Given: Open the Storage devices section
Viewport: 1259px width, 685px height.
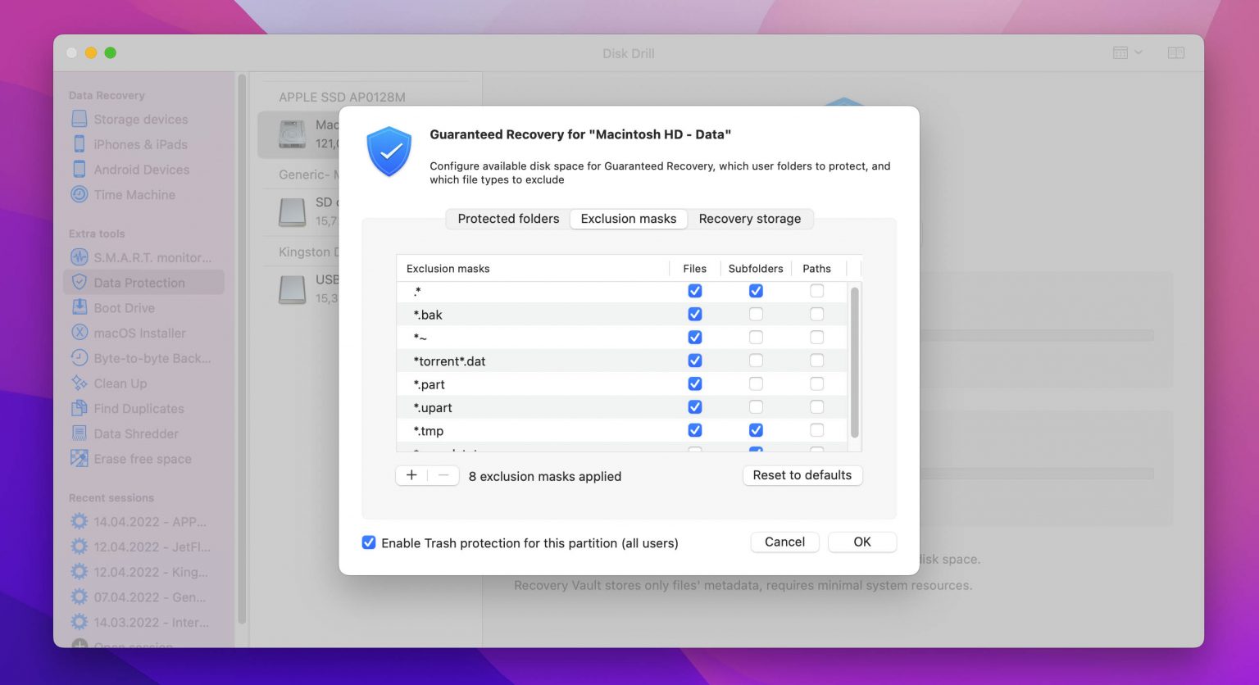Looking at the screenshot, I should tap(139, 119).
